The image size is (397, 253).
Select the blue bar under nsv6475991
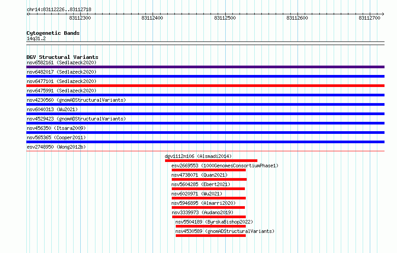205,95
